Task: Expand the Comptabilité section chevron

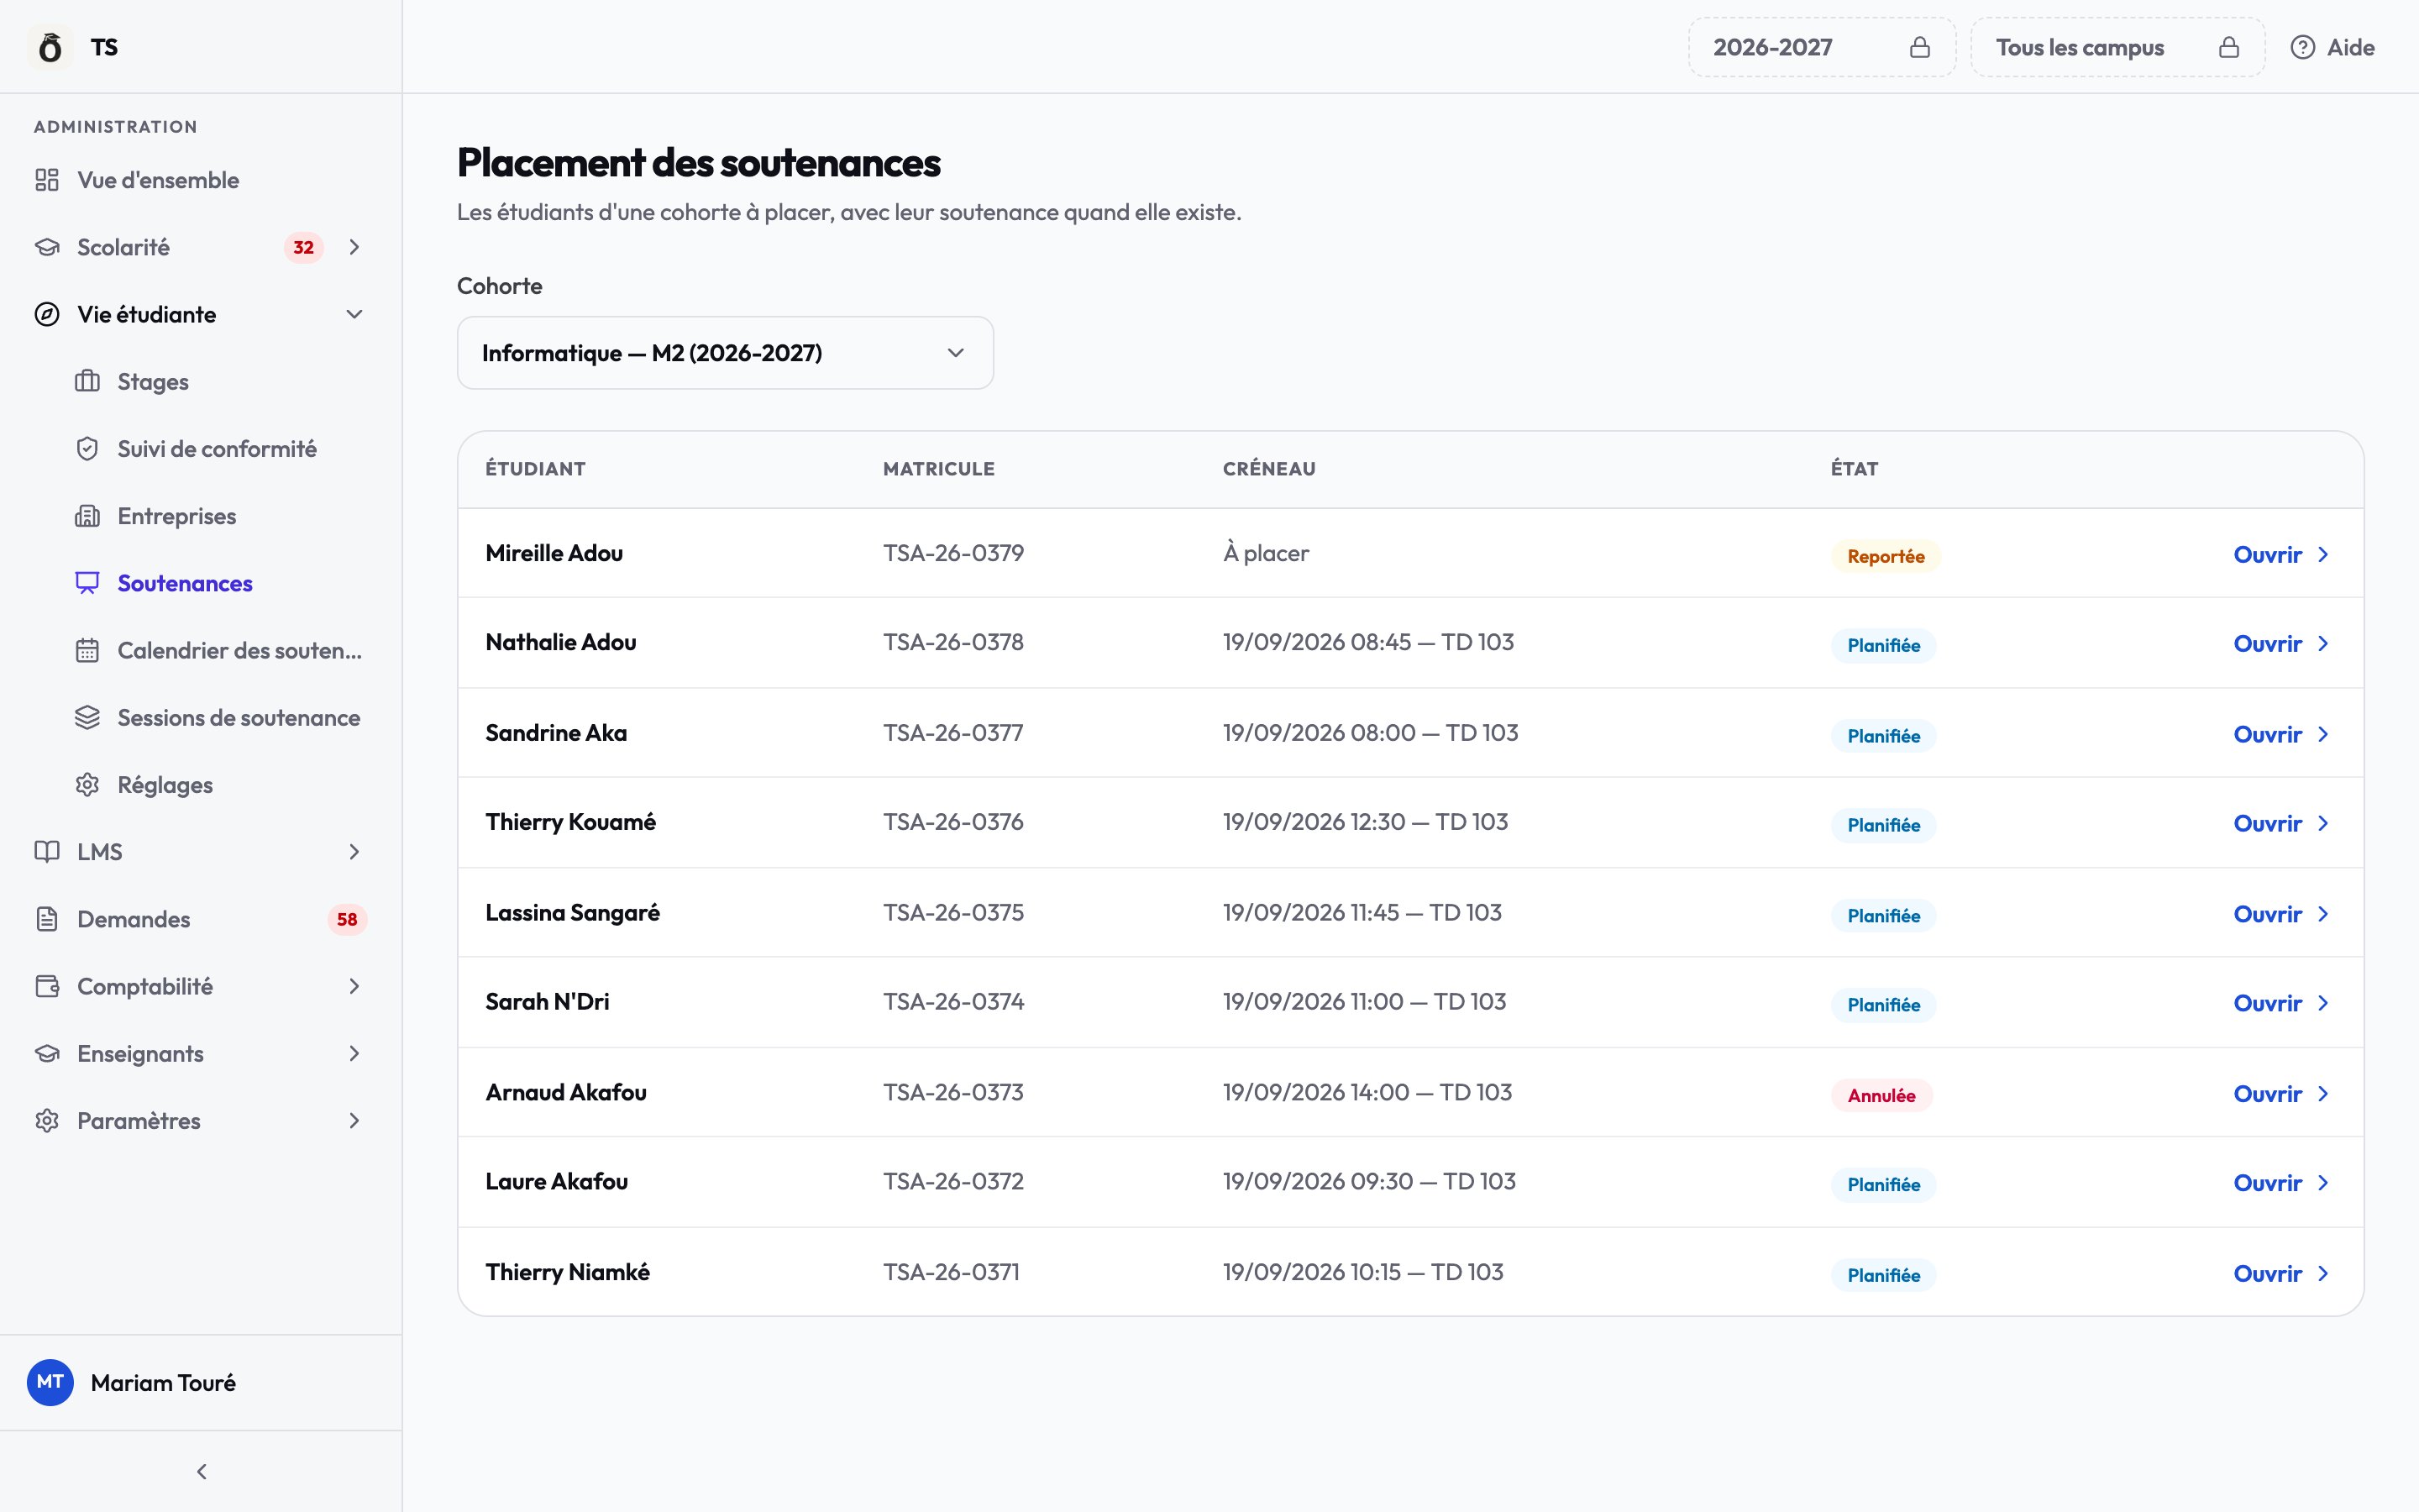Action: click(x=354, y=986)
